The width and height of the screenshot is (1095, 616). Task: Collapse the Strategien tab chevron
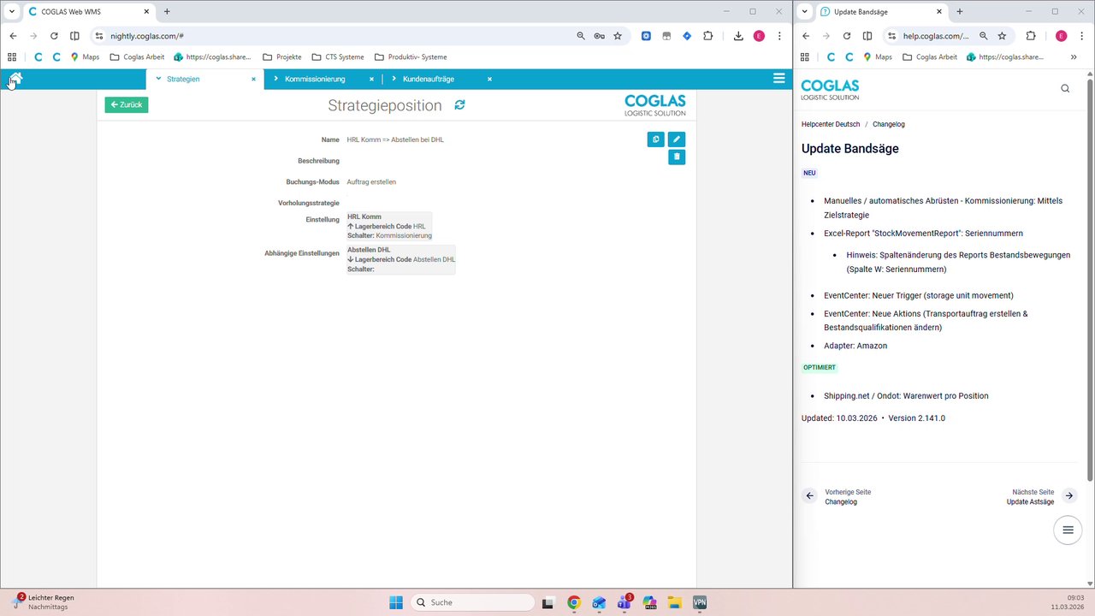tap(158, 79)
